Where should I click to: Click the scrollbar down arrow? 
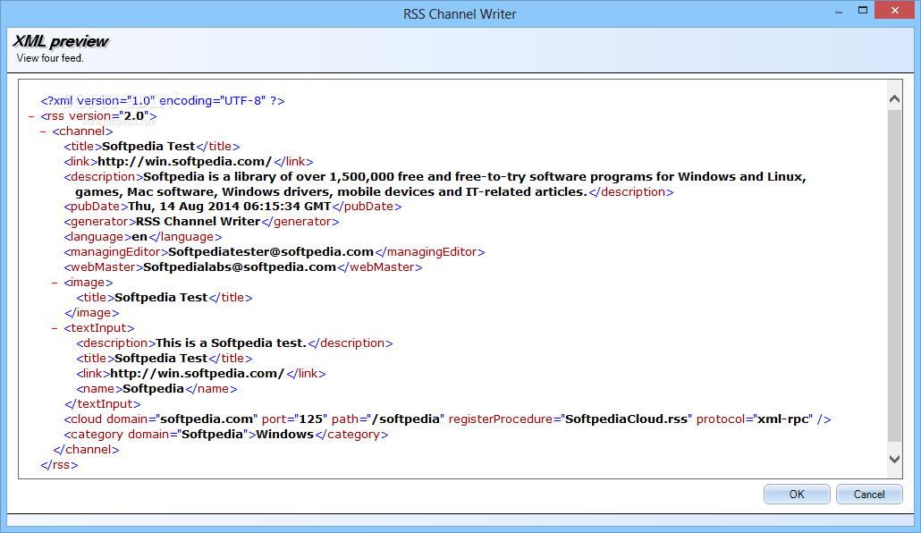point(894,459)
